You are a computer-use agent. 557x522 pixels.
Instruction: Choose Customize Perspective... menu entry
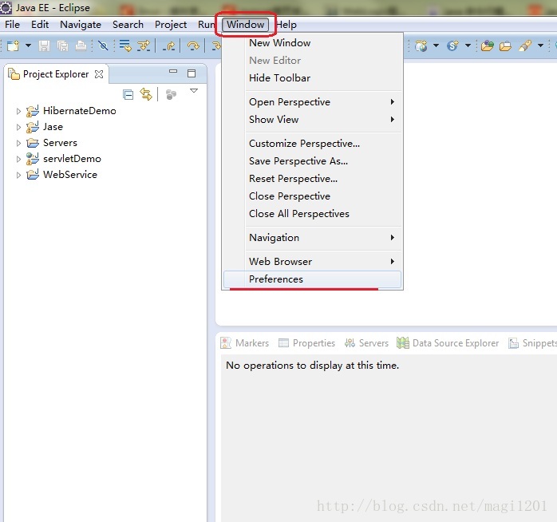point(312,144)
